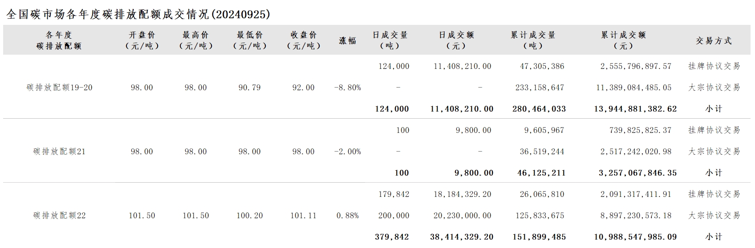Click the 各年度碳排放配额 column header
Screen dimensions: 755x248
point(59,40)
